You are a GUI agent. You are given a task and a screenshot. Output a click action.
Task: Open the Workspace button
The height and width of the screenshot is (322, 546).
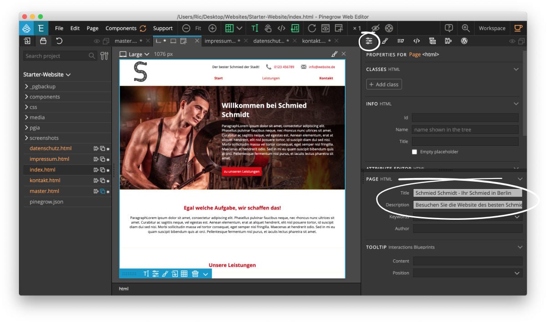click(492, 28)
